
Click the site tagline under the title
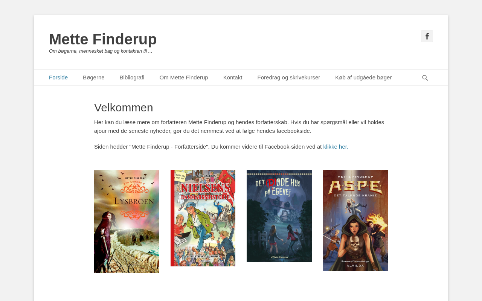(x=101, y=51)
